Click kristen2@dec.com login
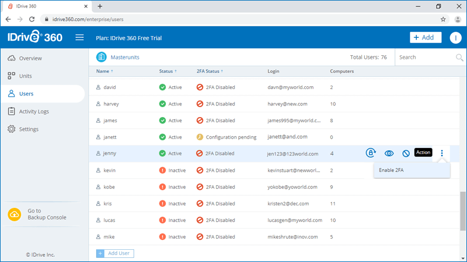 (x=288, y=204)
